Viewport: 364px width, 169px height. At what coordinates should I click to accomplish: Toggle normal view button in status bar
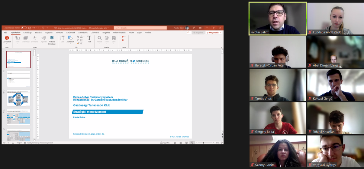point(175,143)
